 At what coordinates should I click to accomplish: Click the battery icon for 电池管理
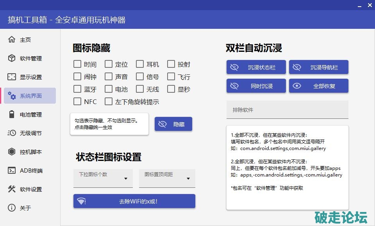click(12, 114)
